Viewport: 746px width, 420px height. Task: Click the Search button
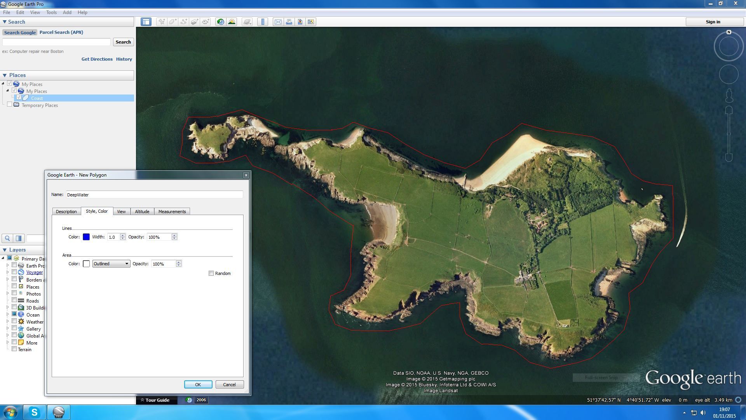coord(123,42)
